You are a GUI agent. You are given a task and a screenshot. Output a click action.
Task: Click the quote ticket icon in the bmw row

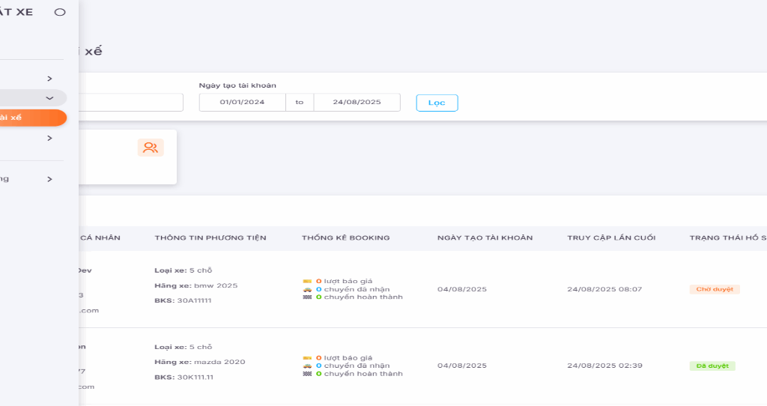pos(307,282)
